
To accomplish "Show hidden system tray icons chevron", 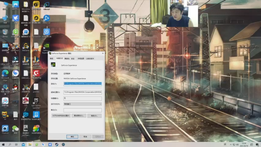I will click(231, 144).
